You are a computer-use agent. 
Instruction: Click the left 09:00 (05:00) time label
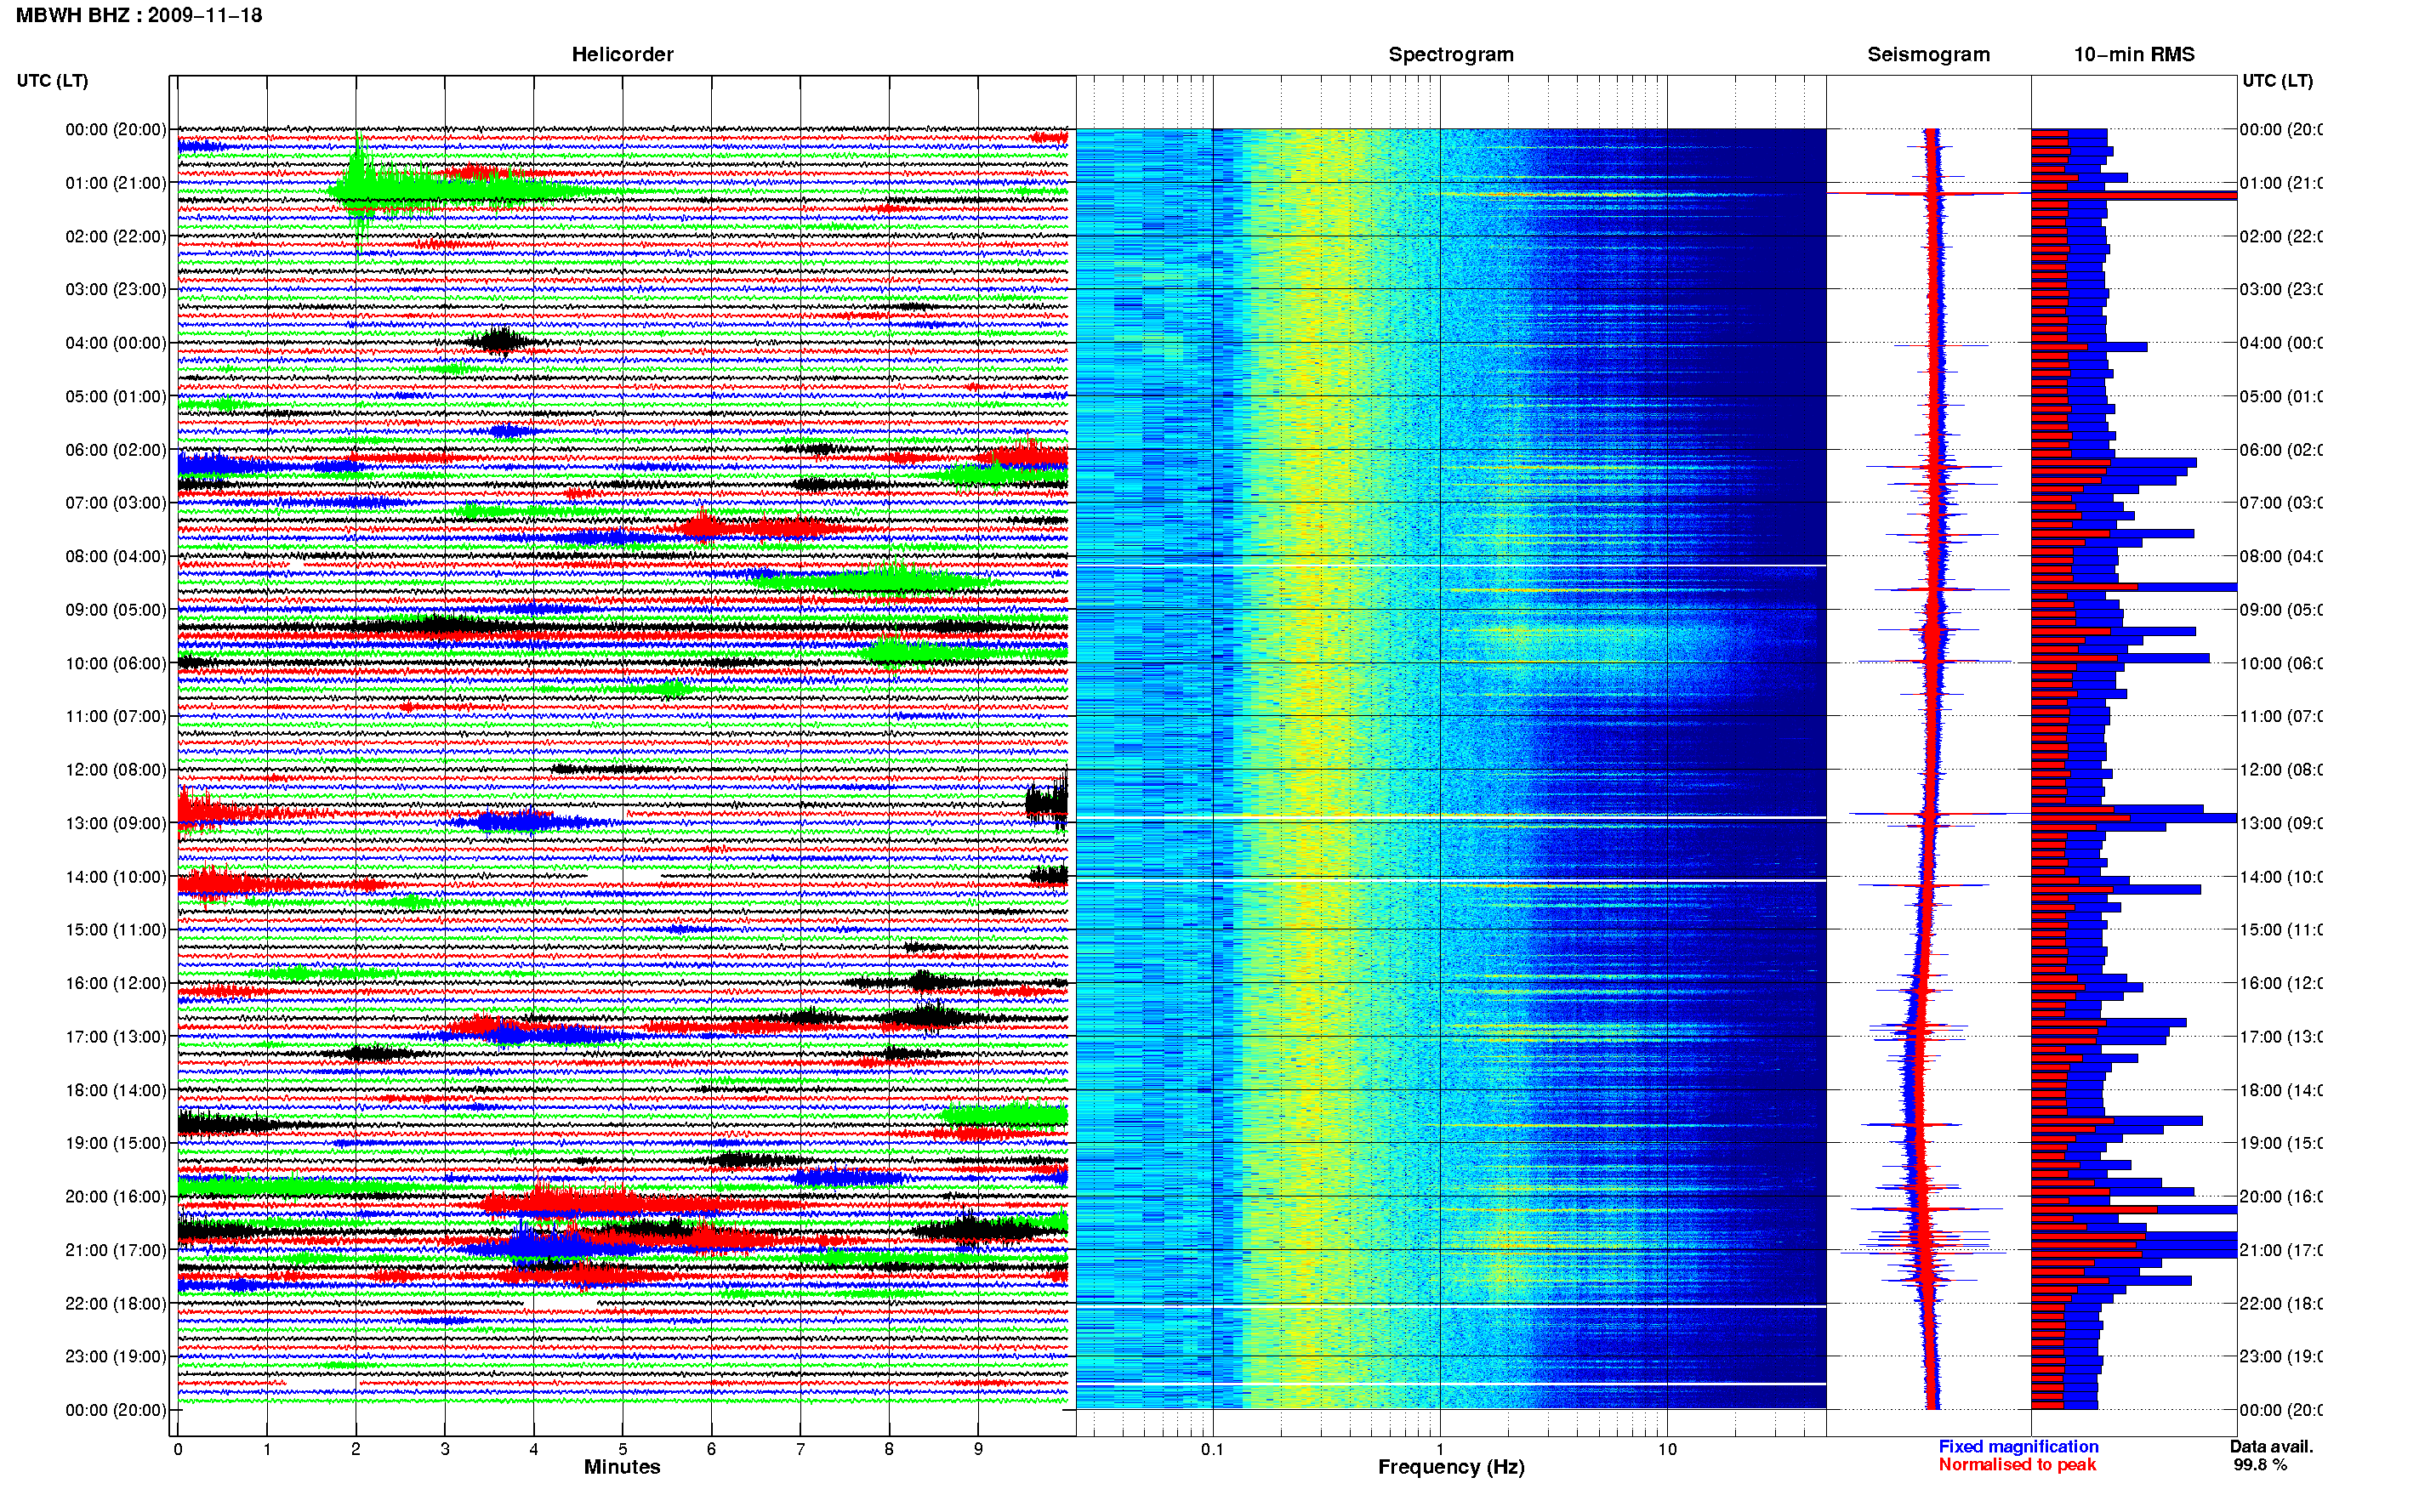click(x=116, y=610)
